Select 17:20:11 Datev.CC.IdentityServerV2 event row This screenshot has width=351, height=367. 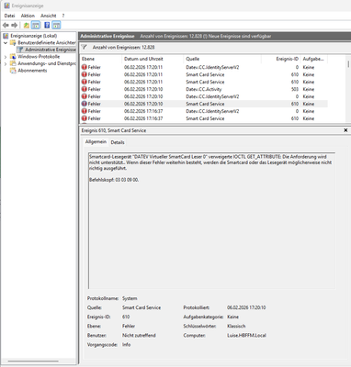pyautogui.click(x=203, y=67)
